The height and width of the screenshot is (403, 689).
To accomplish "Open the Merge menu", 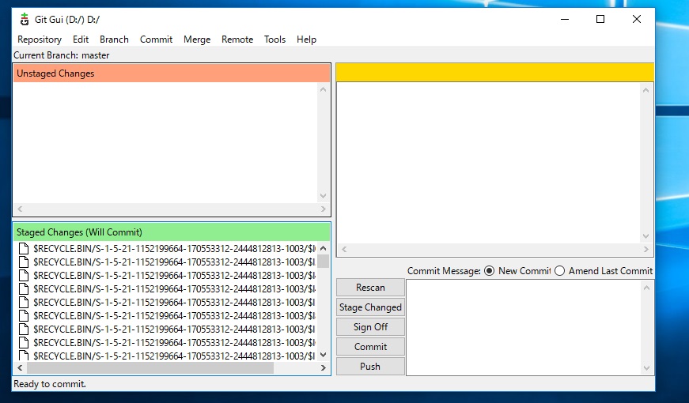I will [197, 40].
